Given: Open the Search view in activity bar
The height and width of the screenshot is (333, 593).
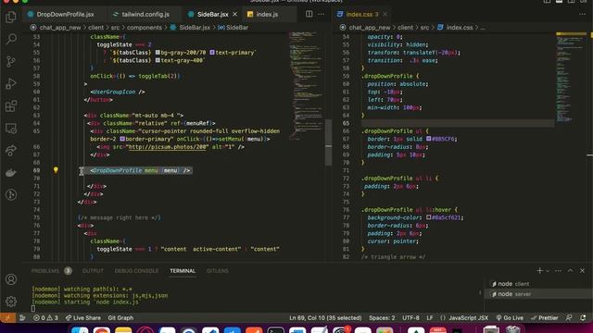Looking at the screenshot, I should (11, 39).
